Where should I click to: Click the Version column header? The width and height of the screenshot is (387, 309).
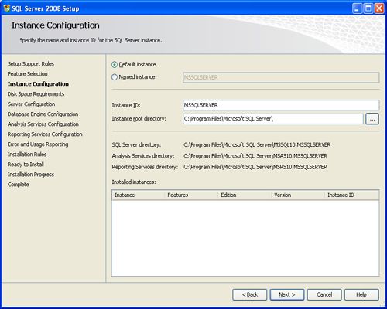click(x=298, y=195)
